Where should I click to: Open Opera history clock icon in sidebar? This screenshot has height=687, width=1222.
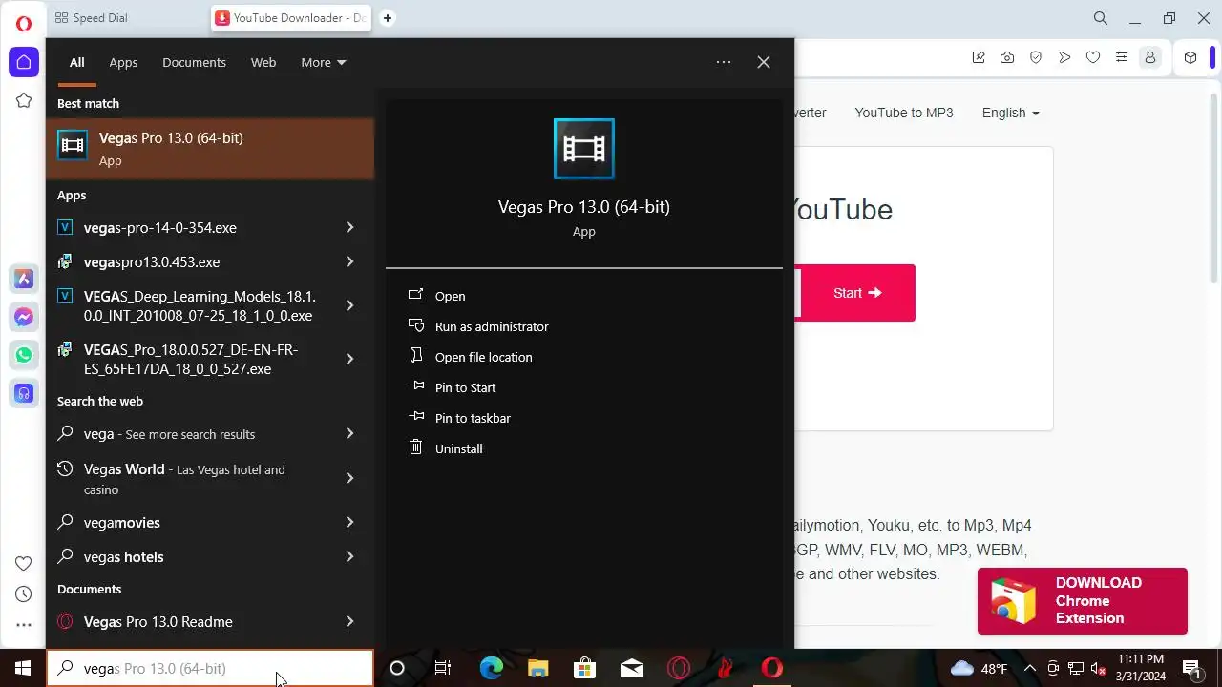pos(24,594)
